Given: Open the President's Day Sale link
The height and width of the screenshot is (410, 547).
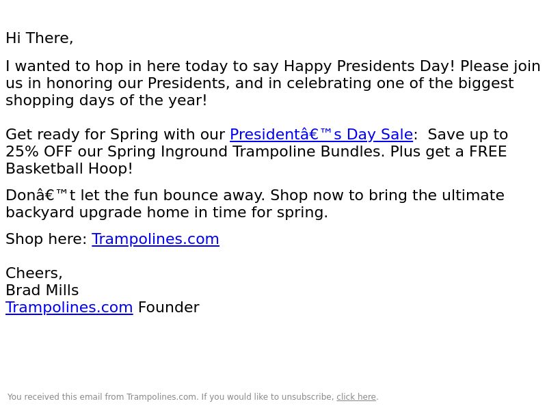Looking at the screenshot, I should (321, 135).
